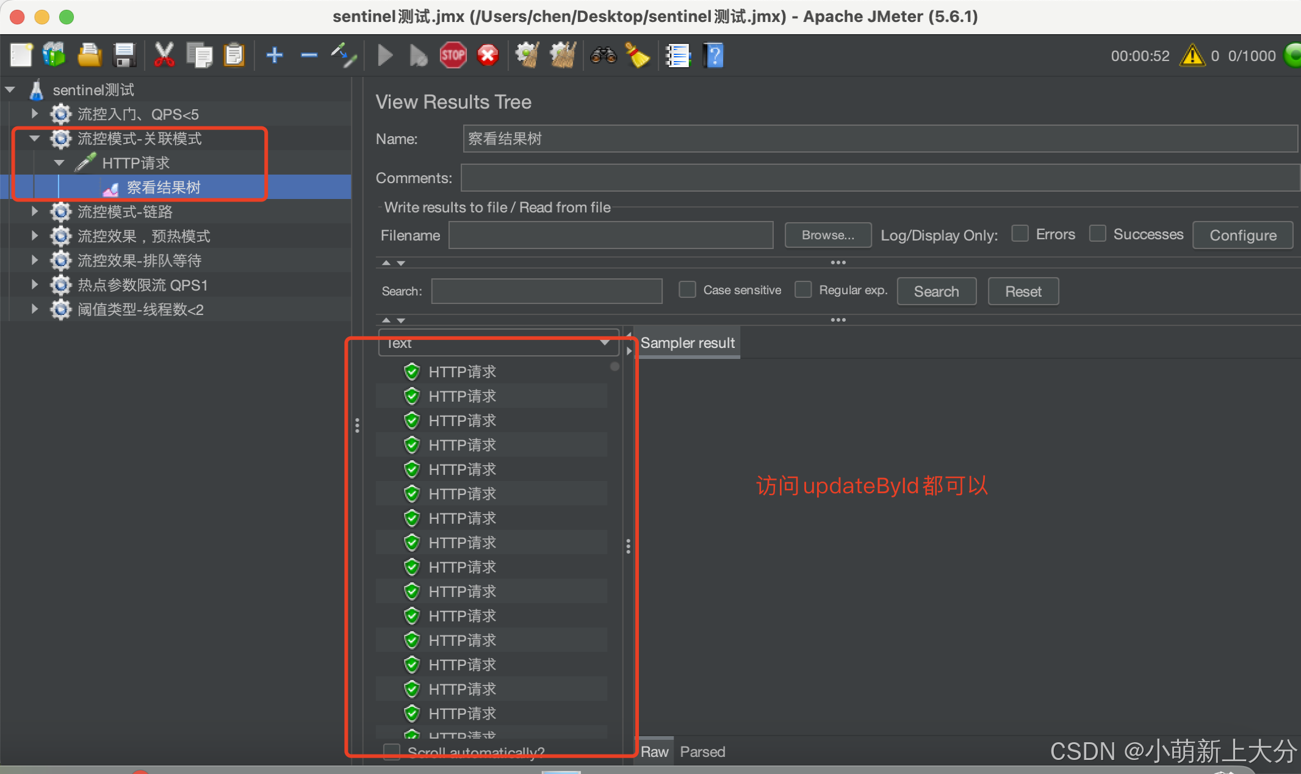Click the Save floppy disk icon

(124, 56)
